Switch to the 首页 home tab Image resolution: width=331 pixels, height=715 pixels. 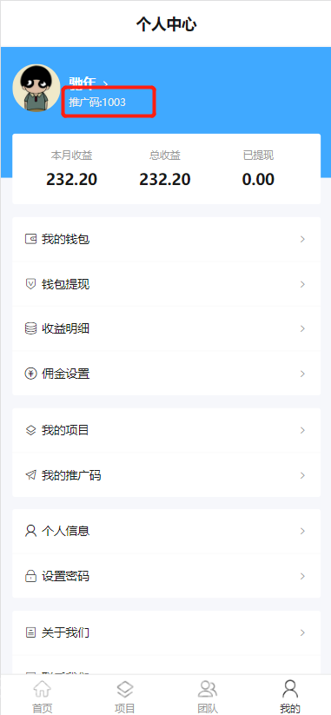tap(42, 696)
